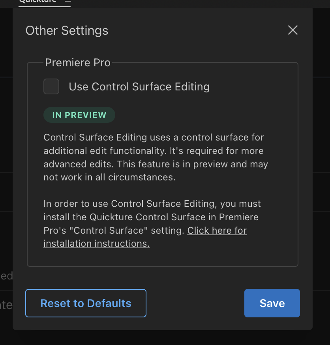
Task: Enable the Use Control Surface Editing checkbox
Action: click(51, 86)
